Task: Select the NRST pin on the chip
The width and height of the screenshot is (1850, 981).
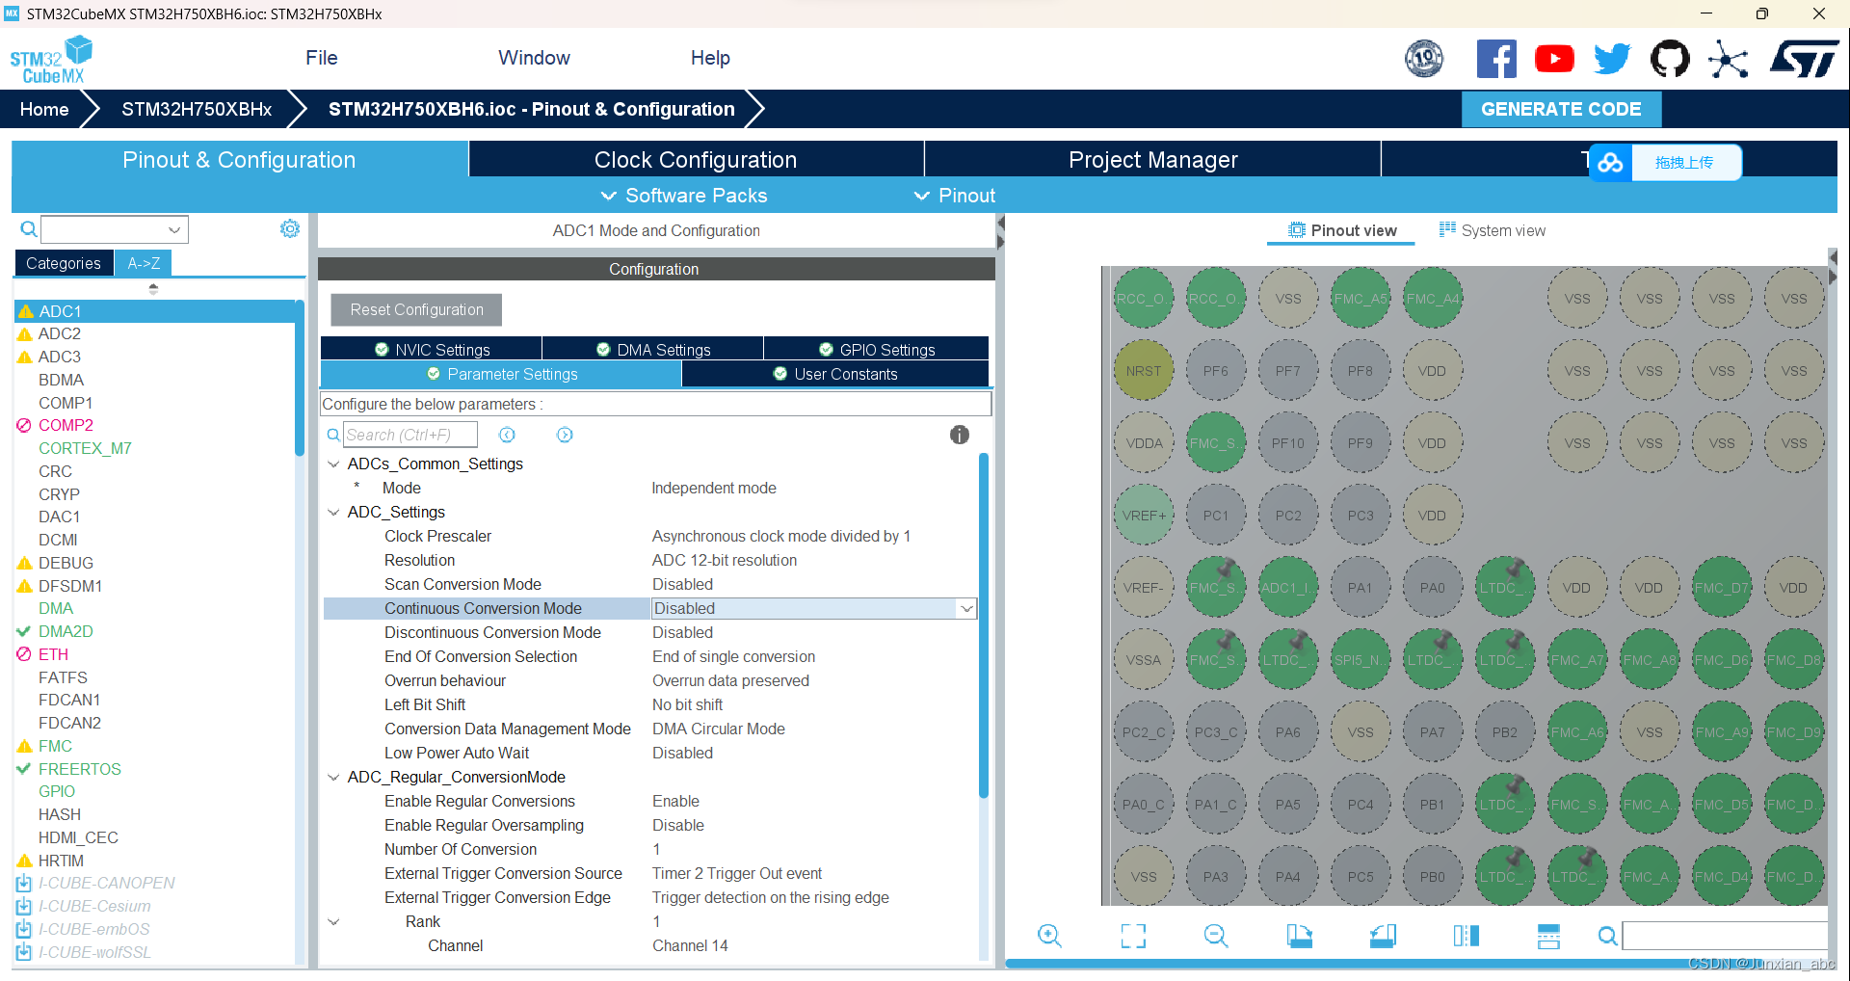Action: [1144, 371]
